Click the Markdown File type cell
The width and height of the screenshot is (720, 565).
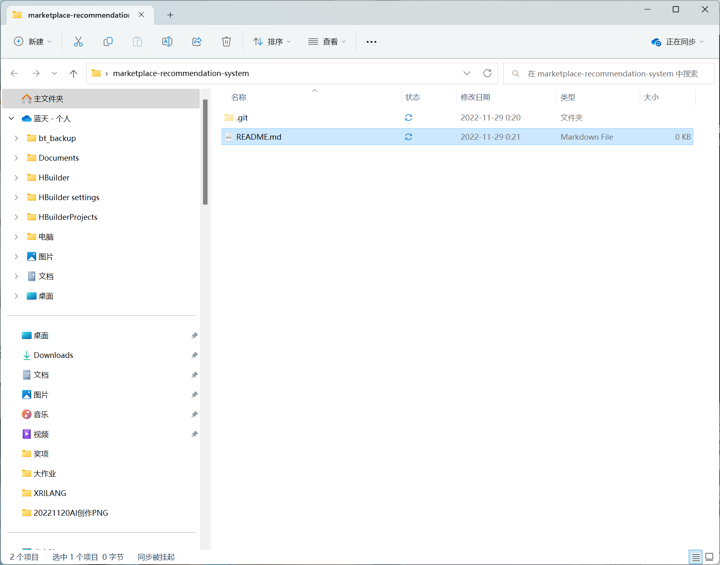[587, 137]
